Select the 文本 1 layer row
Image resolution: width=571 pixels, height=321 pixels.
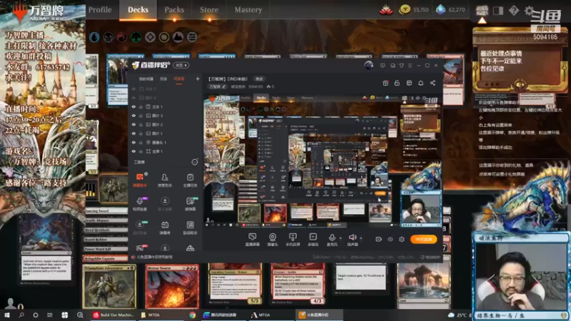tap(166, 106)
